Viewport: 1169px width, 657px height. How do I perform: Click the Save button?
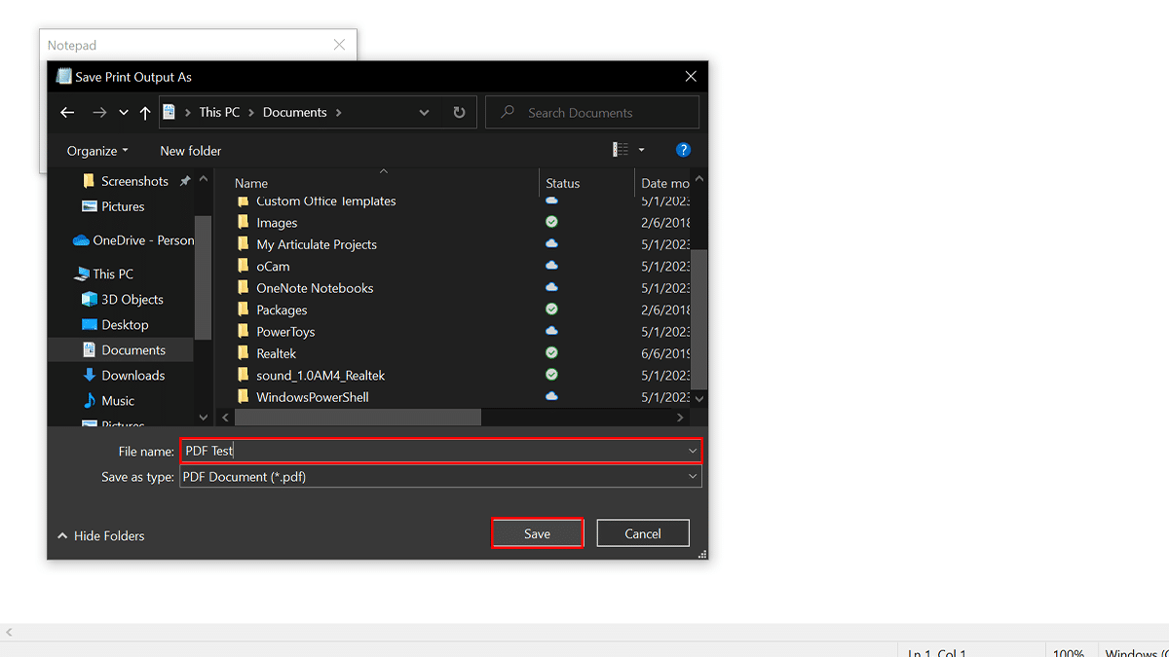click(x=537, y=533)
